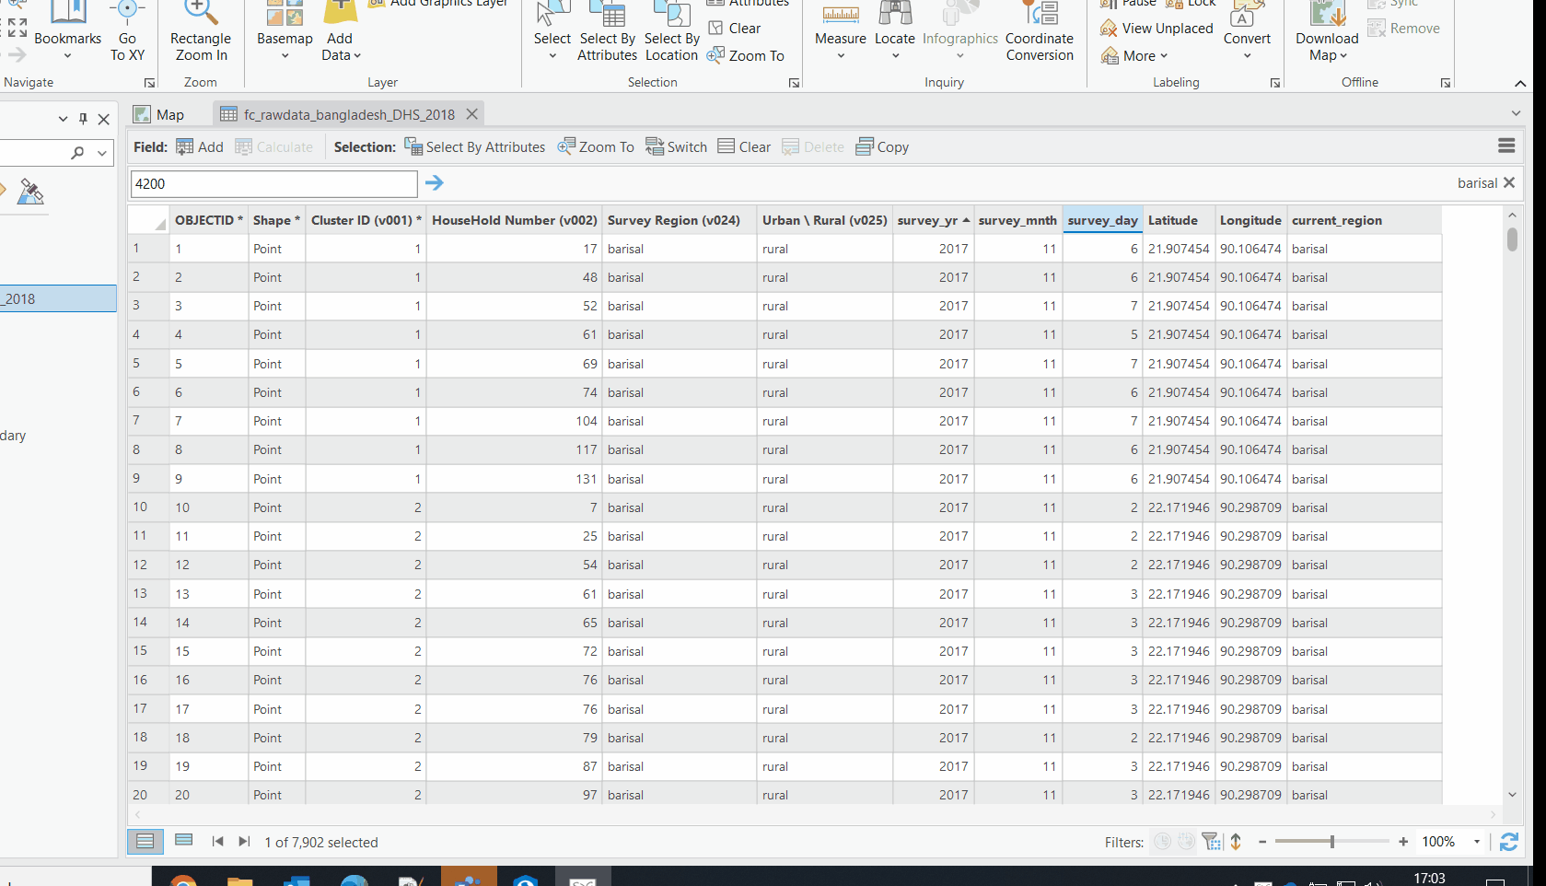Switch the current selection in the table
Screen dimensions: 1546x886
tap(676, 146)
